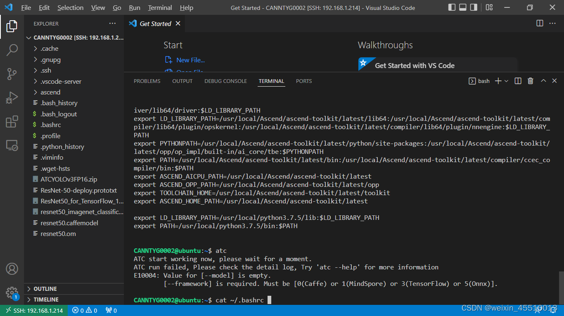The width and height of the screenshot is (564, 316).
Task: Select the TERMINAL panel tab
Action: [x=271, y=81]
